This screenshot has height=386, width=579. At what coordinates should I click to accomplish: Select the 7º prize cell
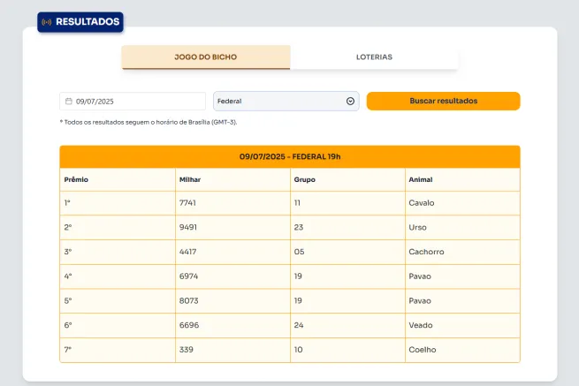pos(118,350)
